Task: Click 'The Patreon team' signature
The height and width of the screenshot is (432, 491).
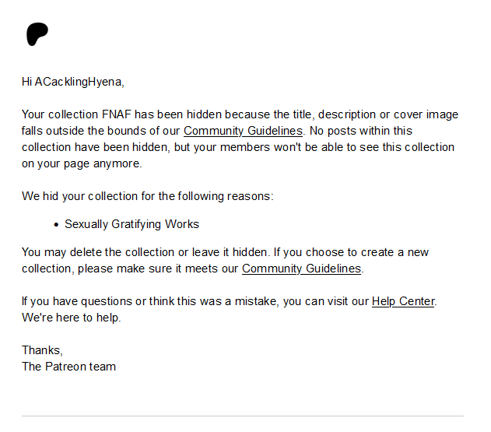Action: coord(69,366)
